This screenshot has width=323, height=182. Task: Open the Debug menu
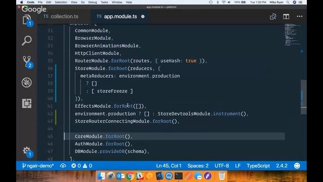(92, 2)
